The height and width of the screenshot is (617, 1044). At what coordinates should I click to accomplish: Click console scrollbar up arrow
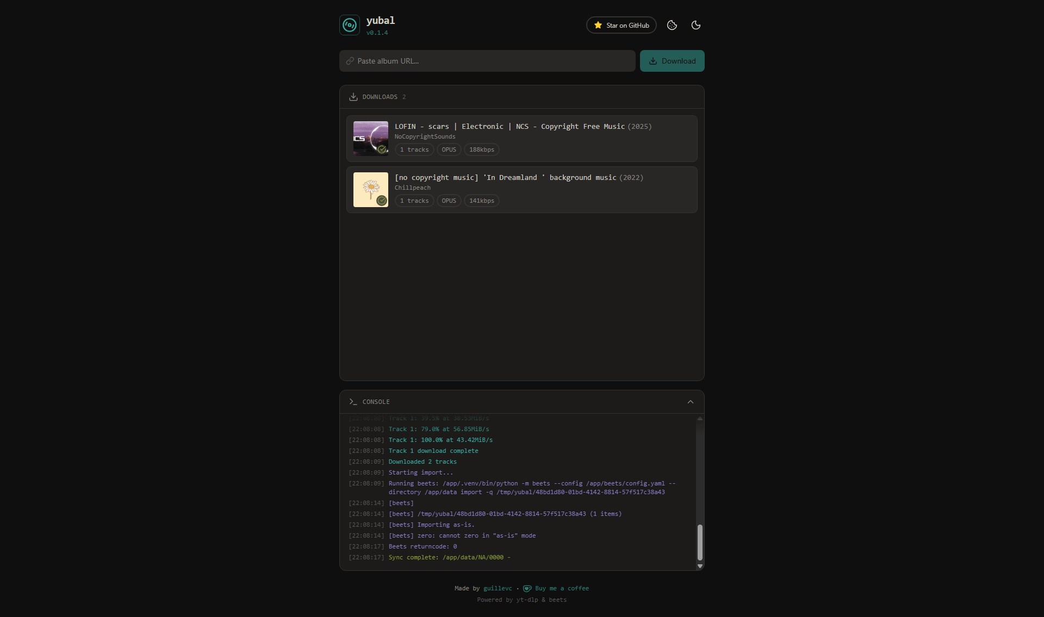700,419
